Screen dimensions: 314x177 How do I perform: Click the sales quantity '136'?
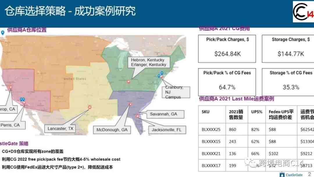233,153
